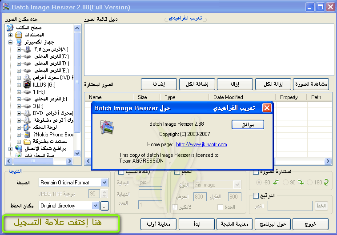Expand the Nokia Phone Browser node
This screenshot has height=235, width=337.
tap(19, 135)
